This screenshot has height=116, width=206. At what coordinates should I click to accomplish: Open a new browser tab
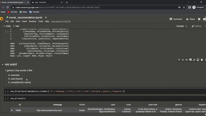67,2
